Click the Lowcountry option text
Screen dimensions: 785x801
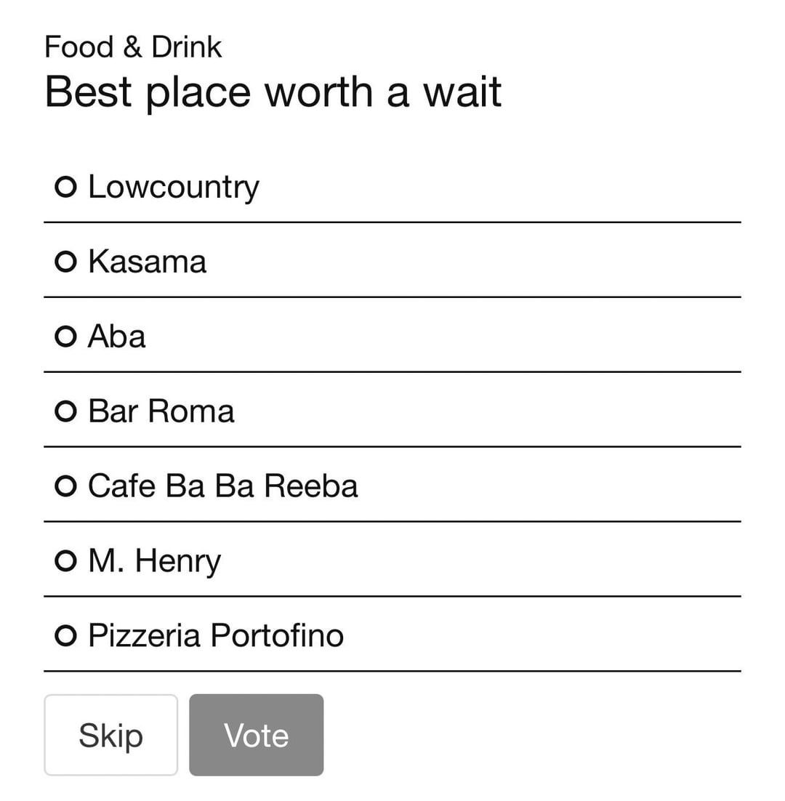(173, 188)
